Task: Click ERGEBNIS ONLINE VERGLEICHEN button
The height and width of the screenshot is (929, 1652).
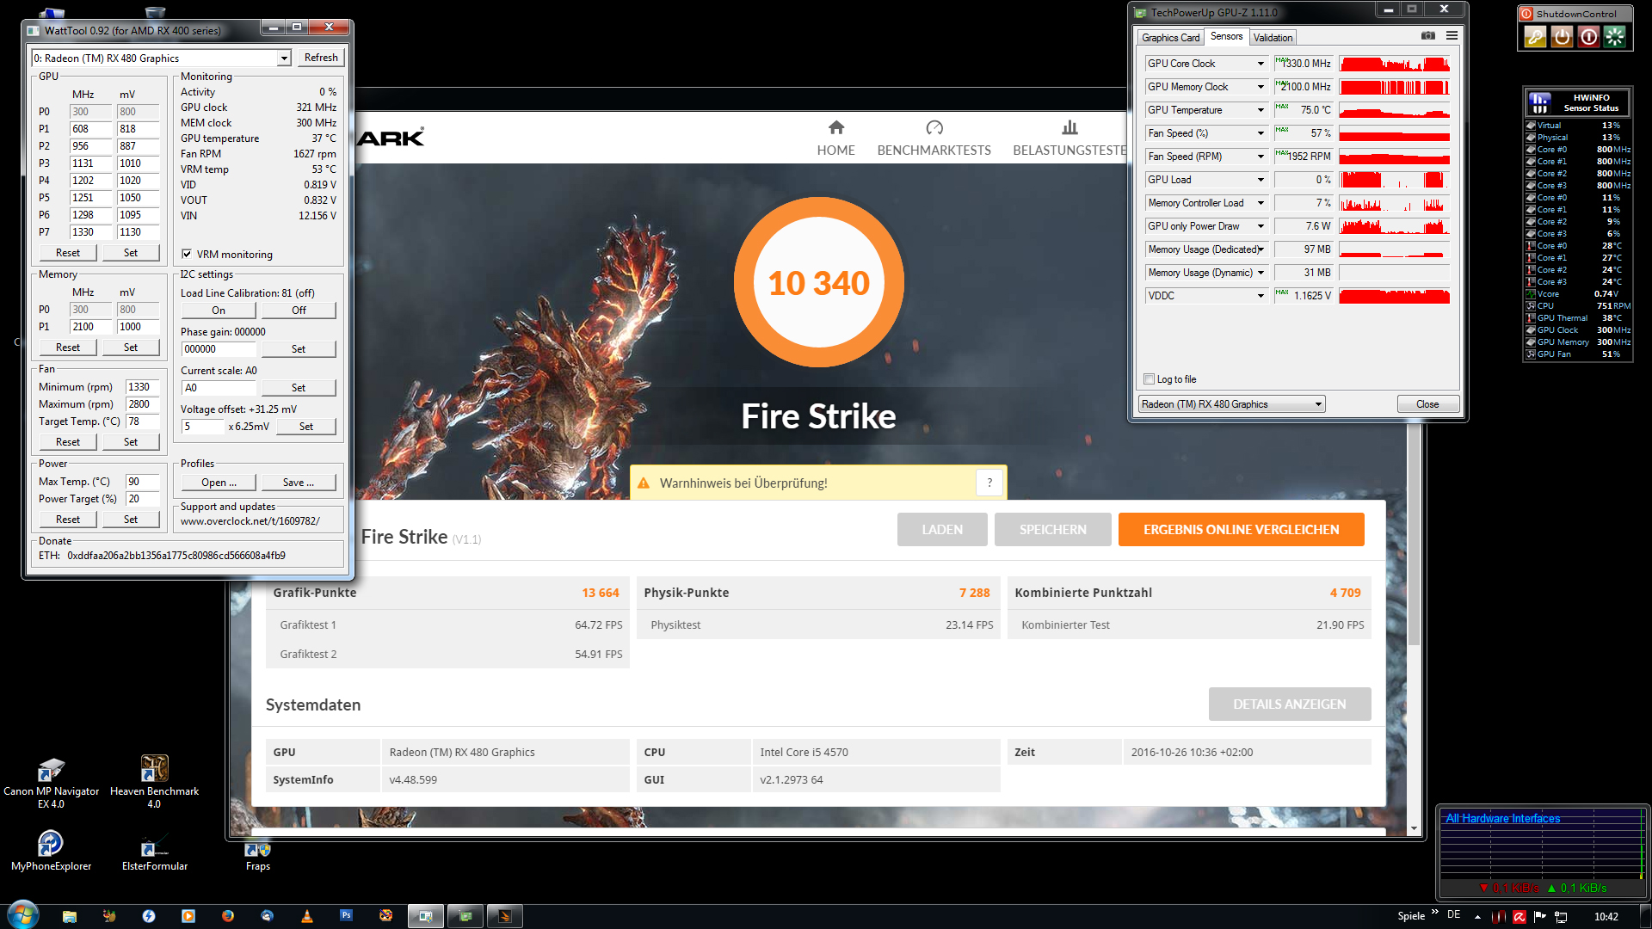Action: (x=1241, y=530)
